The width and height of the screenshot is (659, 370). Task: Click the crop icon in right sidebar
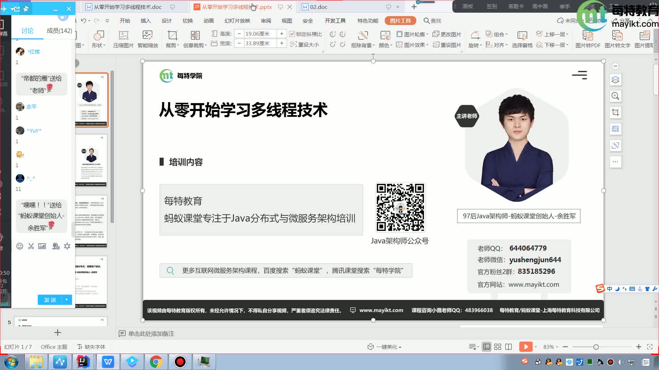click(615, 112)
